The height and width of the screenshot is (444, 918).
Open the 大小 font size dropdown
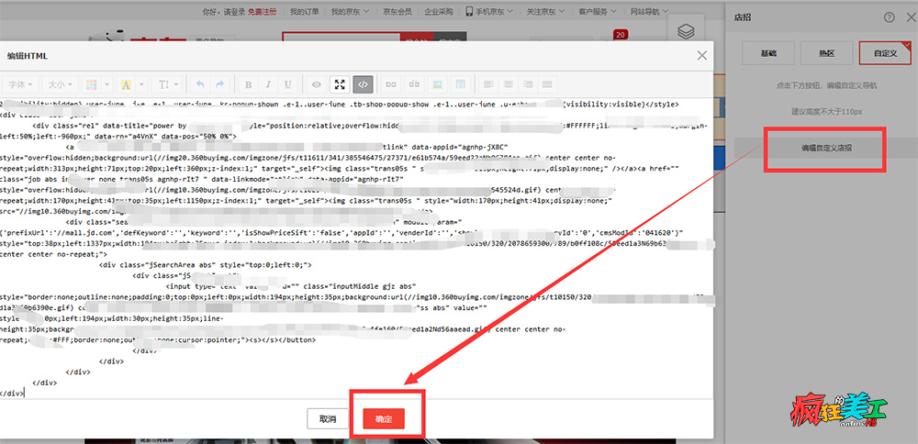60,84
